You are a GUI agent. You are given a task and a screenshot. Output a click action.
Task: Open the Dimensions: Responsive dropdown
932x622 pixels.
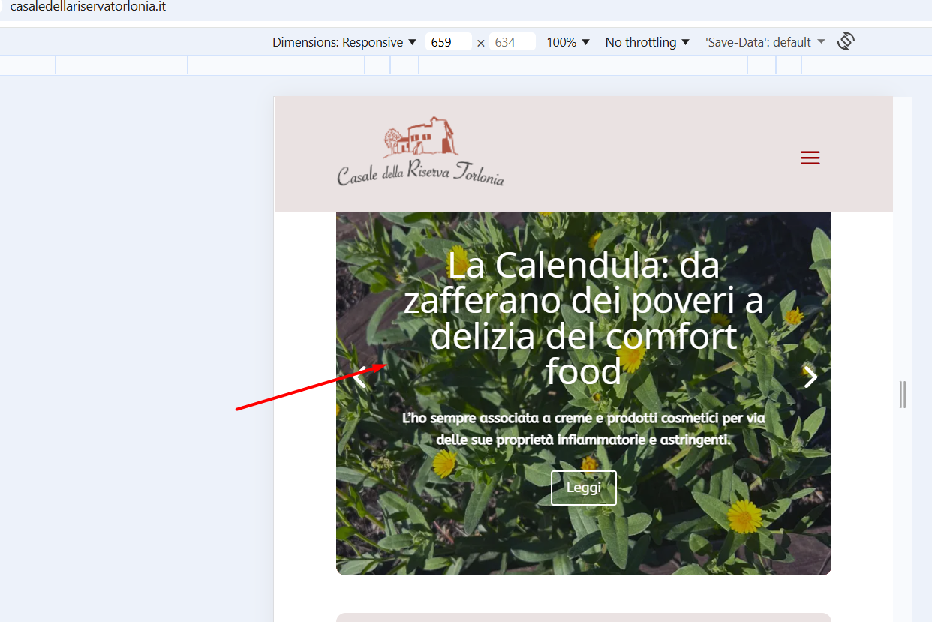344,42
